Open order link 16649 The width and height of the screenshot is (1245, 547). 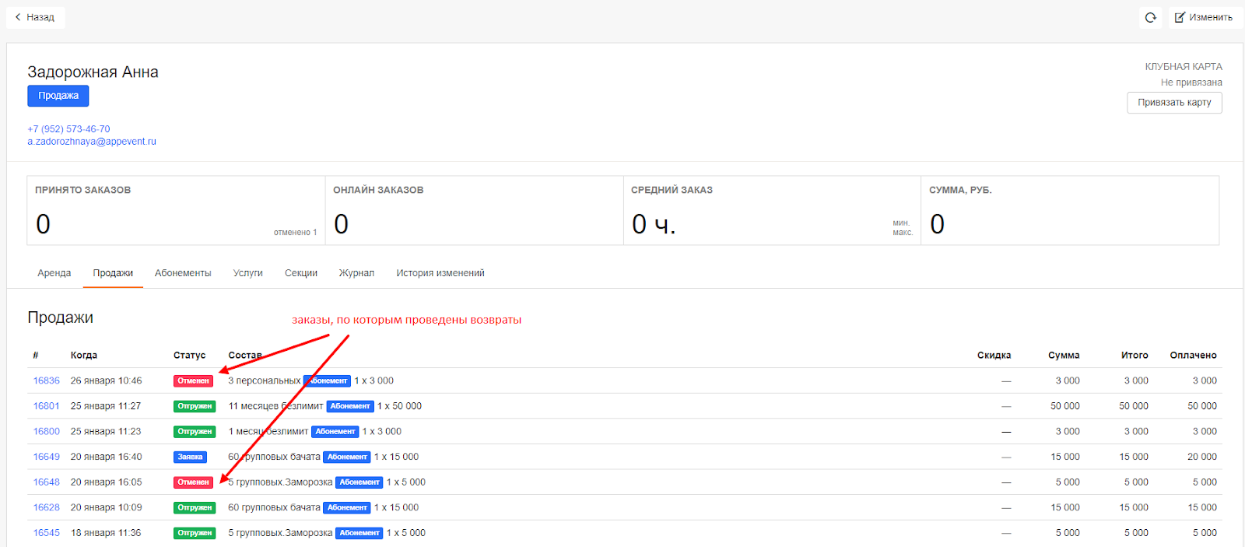pos(46,457)
